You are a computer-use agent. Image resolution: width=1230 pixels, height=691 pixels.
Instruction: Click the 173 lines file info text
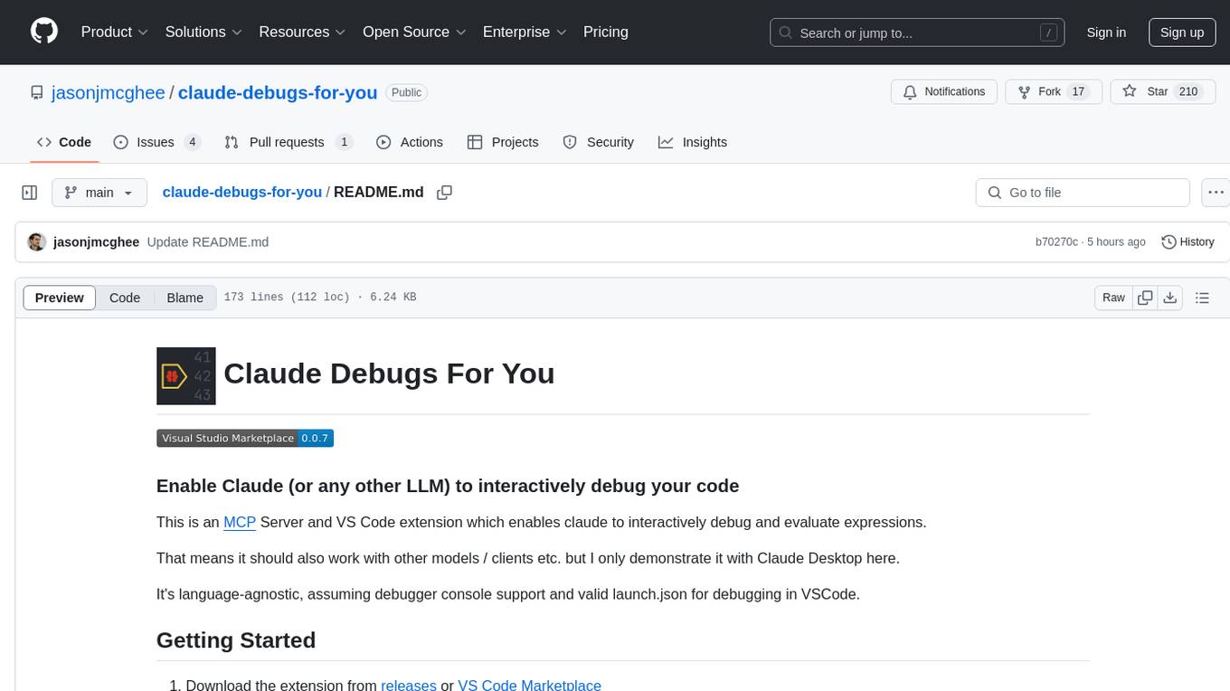click(x=319, y=298)
